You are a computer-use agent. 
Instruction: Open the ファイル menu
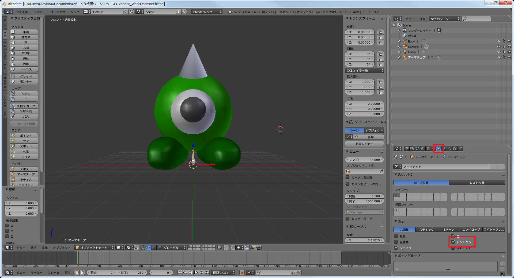tap(22, 12)
